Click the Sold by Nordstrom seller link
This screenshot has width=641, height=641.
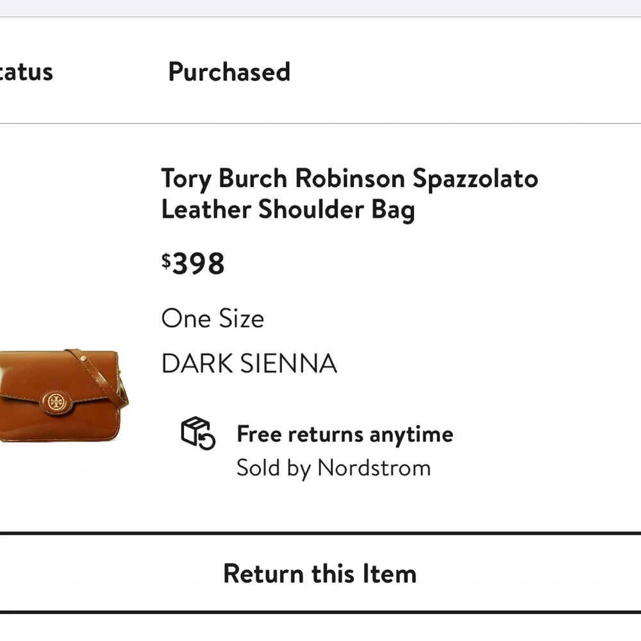coord(333,467)
